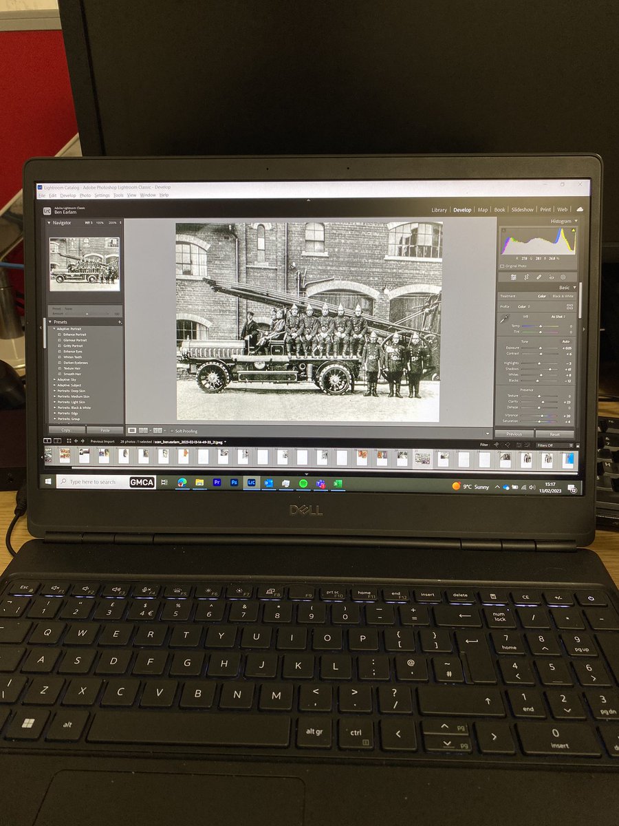This screenshot has width=619, height=826.
Task: Open File Explorer from the taskbar
Action: (199, 483)
